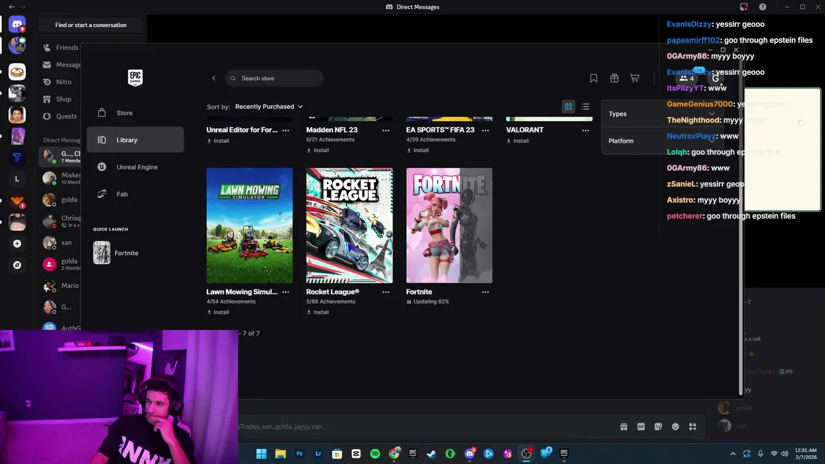The image size is (825, 464).
Task: Open Discord help question mark icon
Action: click(763, 7)
